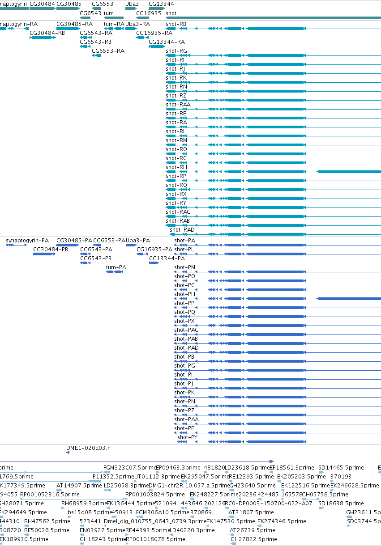
Task: Open the DME1-020E03.F feature label
Action: [88, 447]
